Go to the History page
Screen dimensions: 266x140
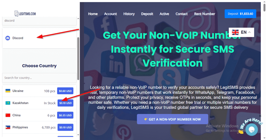pos(129,14)
